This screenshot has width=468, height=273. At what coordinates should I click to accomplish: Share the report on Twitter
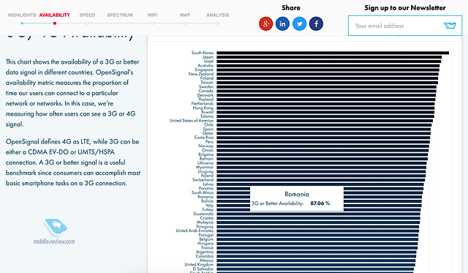pos(299,23)
